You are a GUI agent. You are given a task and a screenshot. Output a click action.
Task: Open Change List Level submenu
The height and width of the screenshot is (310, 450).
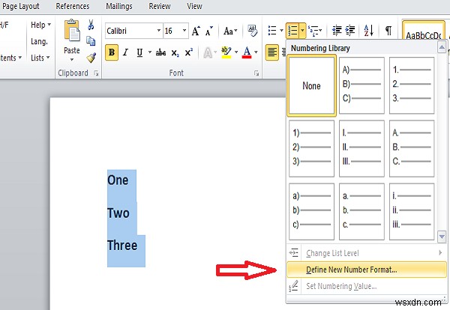click(x=367, y=253)
